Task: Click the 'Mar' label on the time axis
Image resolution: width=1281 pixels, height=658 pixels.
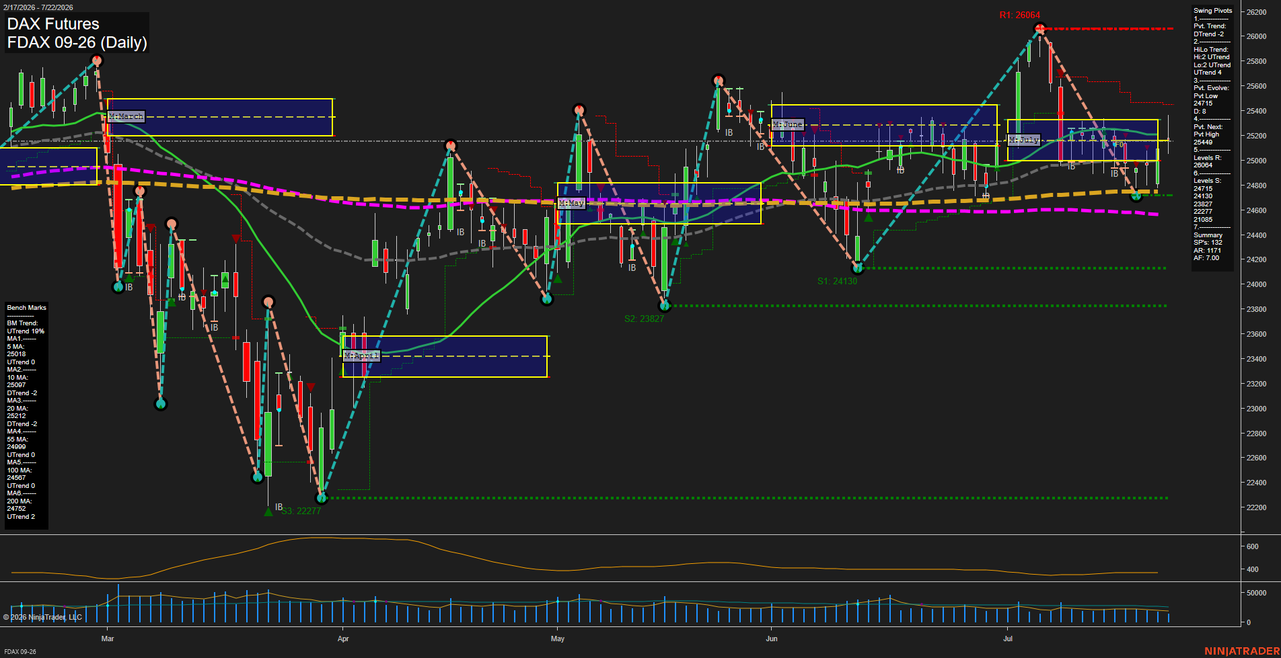Action: pyautogui.click(x=108, y=639)
